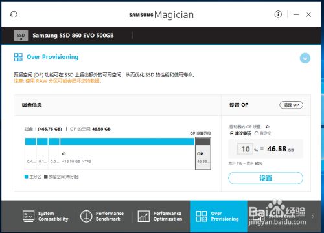Minimize the Magician window
This screenshot has width=324, height=233.
pos(296,14)
